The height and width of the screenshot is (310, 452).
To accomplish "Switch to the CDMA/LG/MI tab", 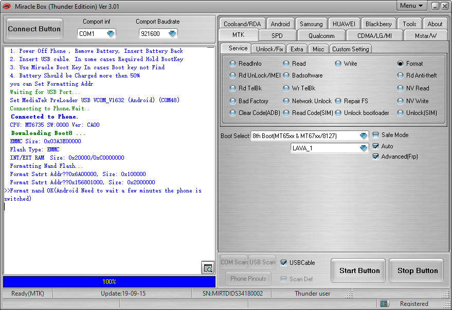I will (x=374, y=36).
